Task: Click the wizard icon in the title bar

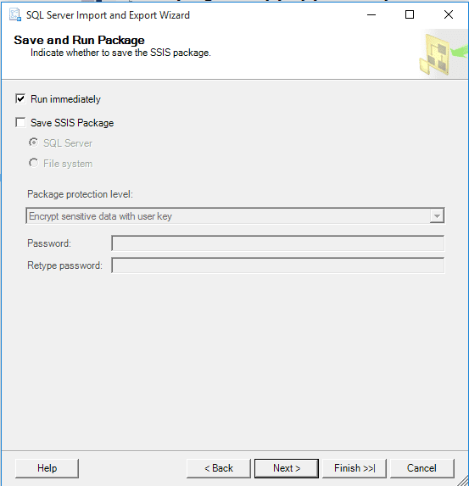Action: [15, 15]
